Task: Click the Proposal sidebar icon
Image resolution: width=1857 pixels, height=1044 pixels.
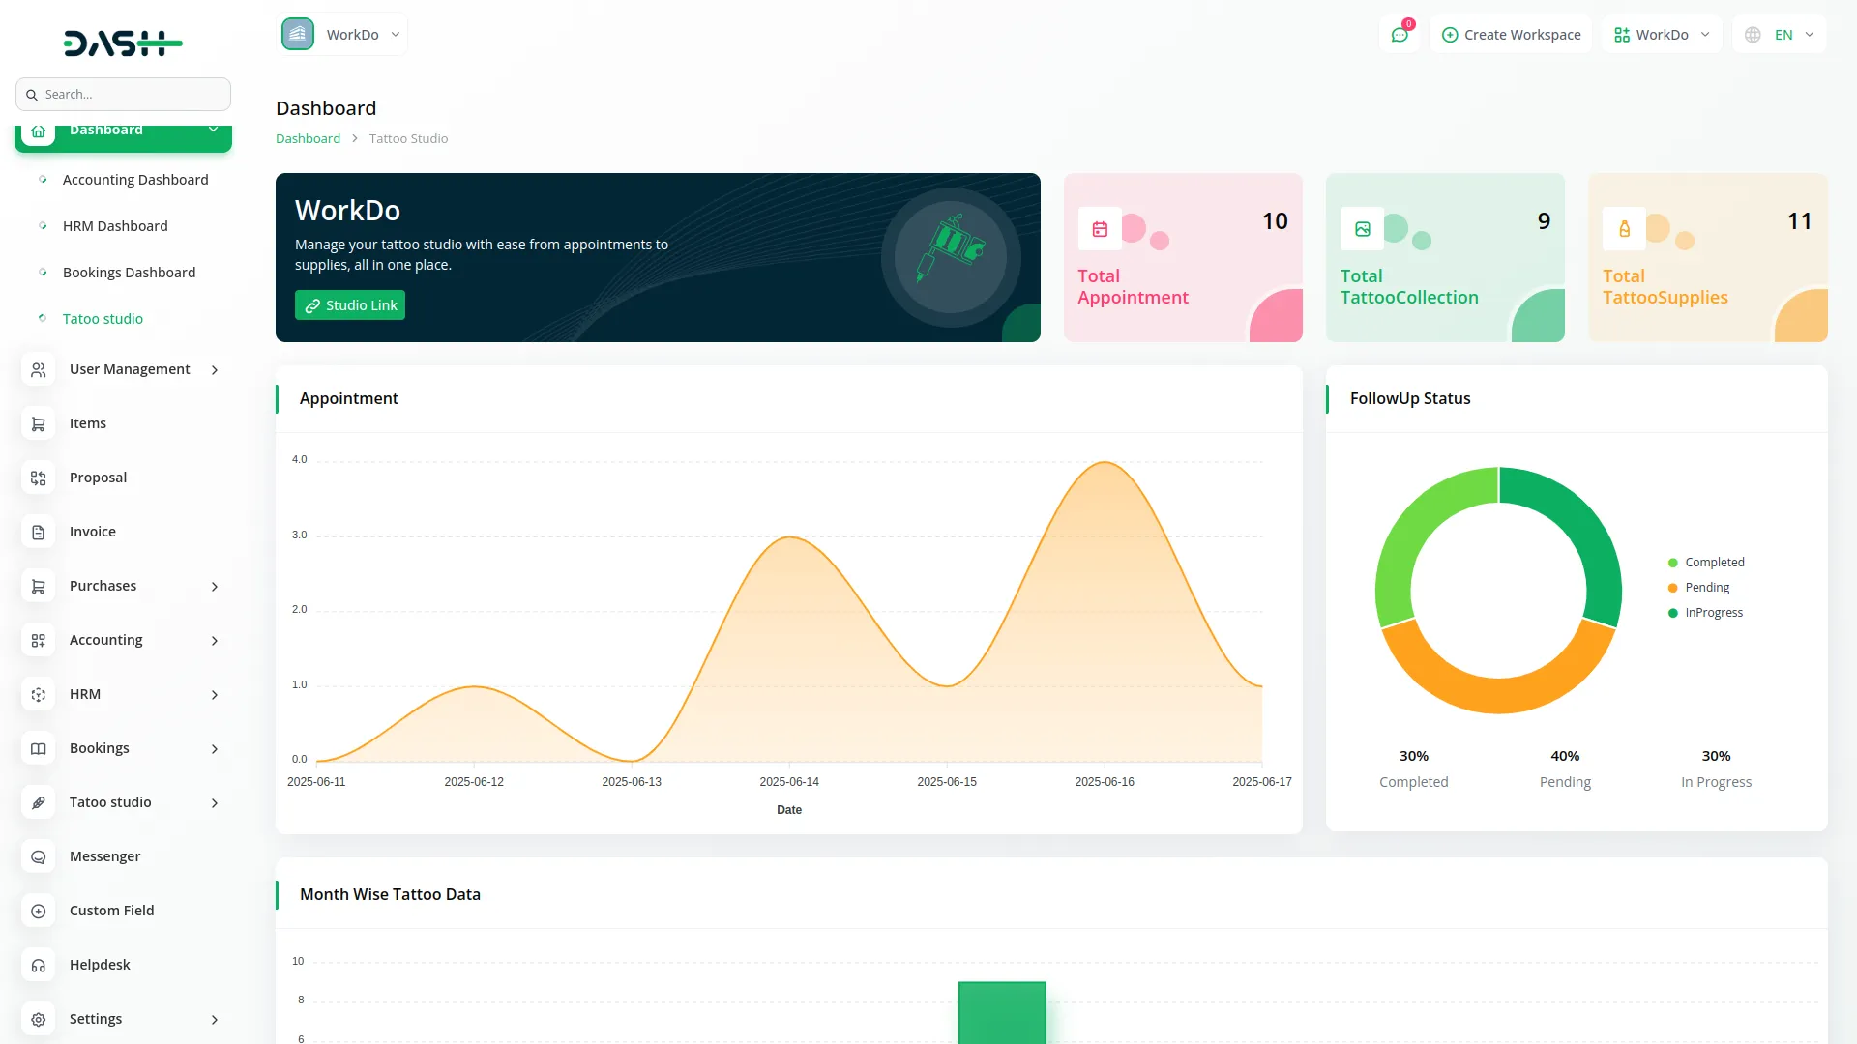Action: (39, 478)
